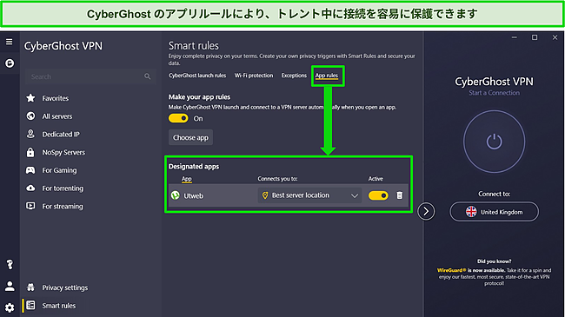565x317 pixels.
Task: Select Dedicated IP in sidebar
Action: [61, 134]
